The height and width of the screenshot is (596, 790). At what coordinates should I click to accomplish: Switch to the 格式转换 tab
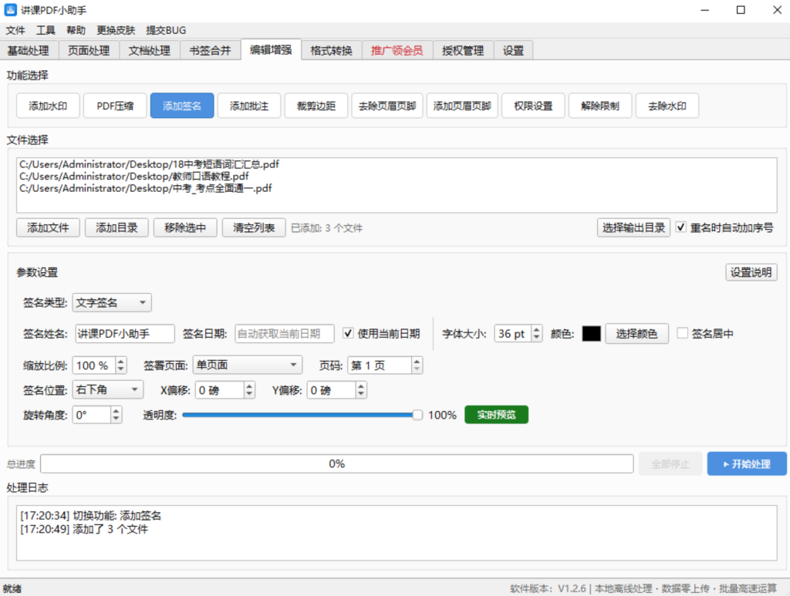(332, 50)
